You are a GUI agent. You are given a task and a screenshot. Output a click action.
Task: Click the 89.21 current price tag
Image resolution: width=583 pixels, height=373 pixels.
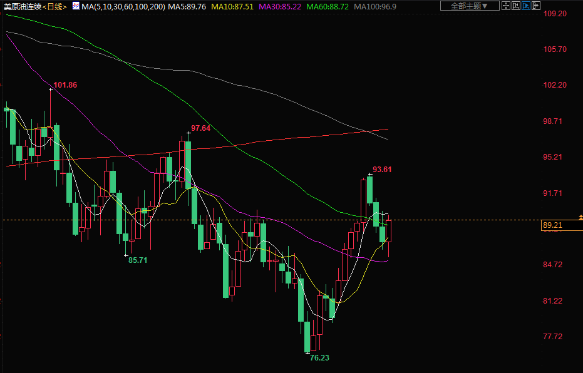(x=552, y=225)
